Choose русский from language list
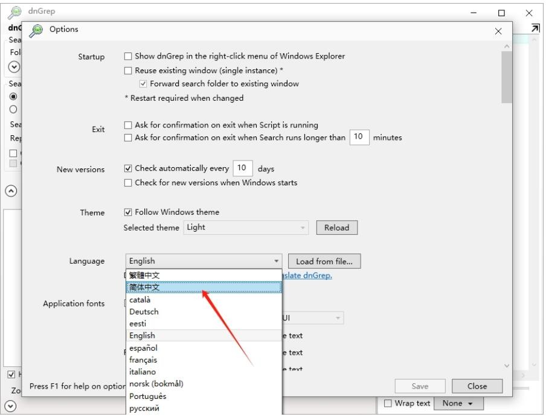The width and height of the screenshot is (546, 417). (204, 409)
